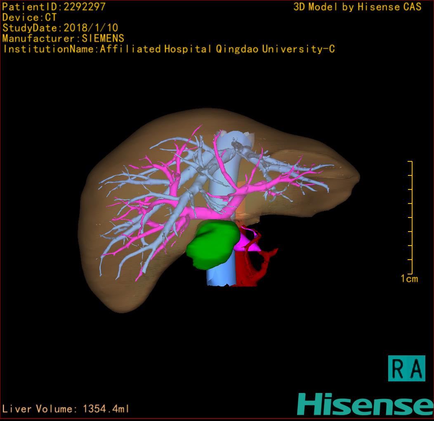Click the green gallbladder model

click(x=212, y=244)
